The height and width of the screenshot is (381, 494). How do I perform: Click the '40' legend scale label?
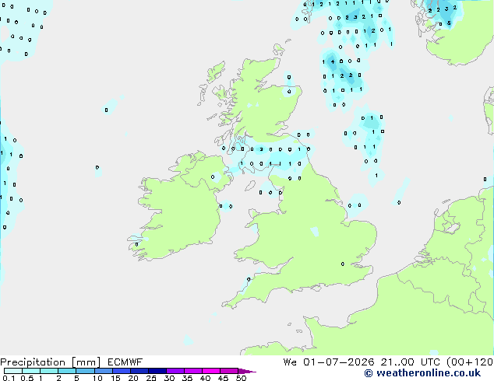coord(205,378)
